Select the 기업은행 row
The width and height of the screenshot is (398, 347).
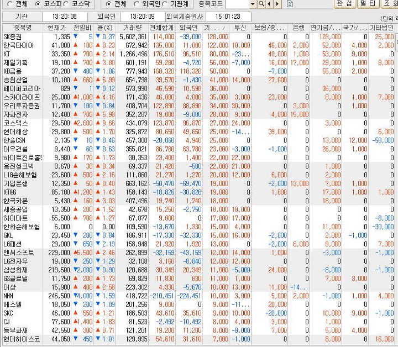click(198, 183)
